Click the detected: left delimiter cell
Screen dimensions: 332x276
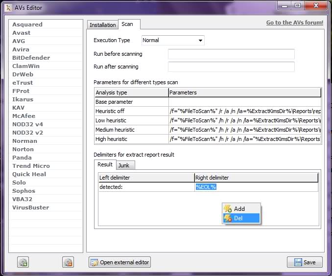pyautogui.click(x=146, y=187)
